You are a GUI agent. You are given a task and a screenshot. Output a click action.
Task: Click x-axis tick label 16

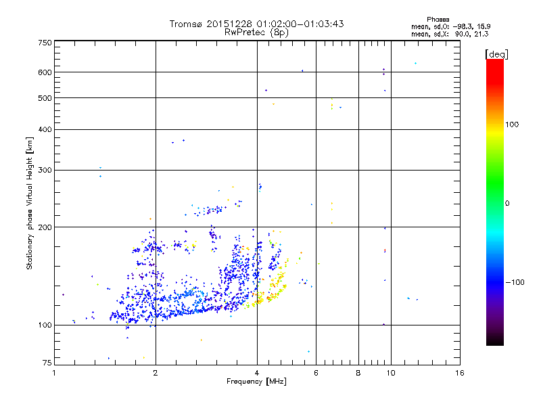click(x=460, y=373)
